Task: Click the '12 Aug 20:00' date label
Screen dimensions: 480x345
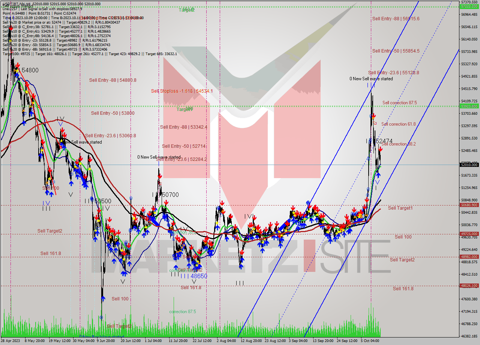Action: point(251,341)
